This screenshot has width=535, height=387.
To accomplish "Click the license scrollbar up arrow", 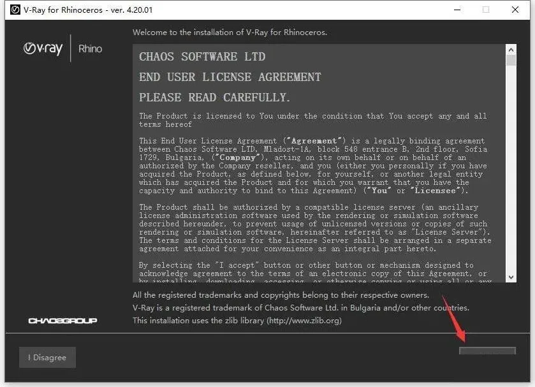I will [511, 50].
